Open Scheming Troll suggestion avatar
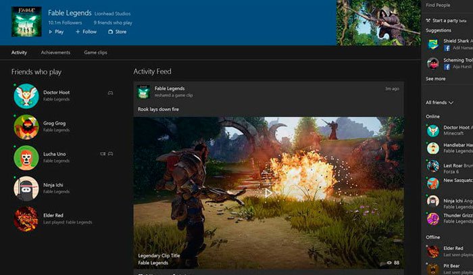Image resolution: width=473 pixels, height=275 pixels. pyautogui.click(x=433, y=64)
